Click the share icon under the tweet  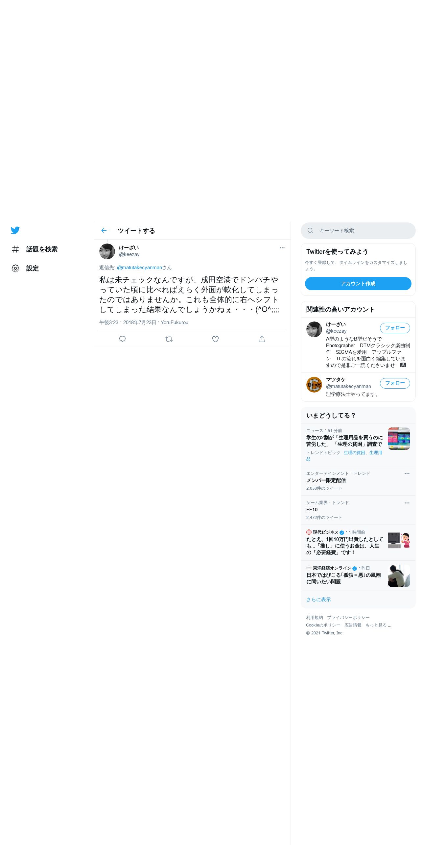262,339
